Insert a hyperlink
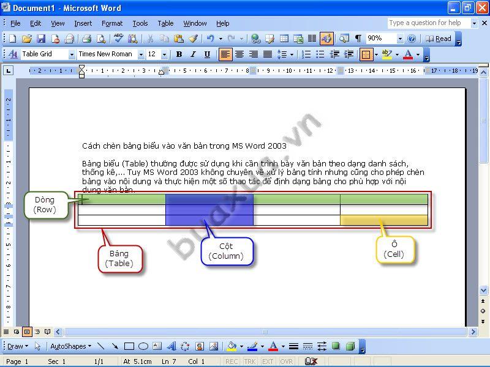 point(255,39)
